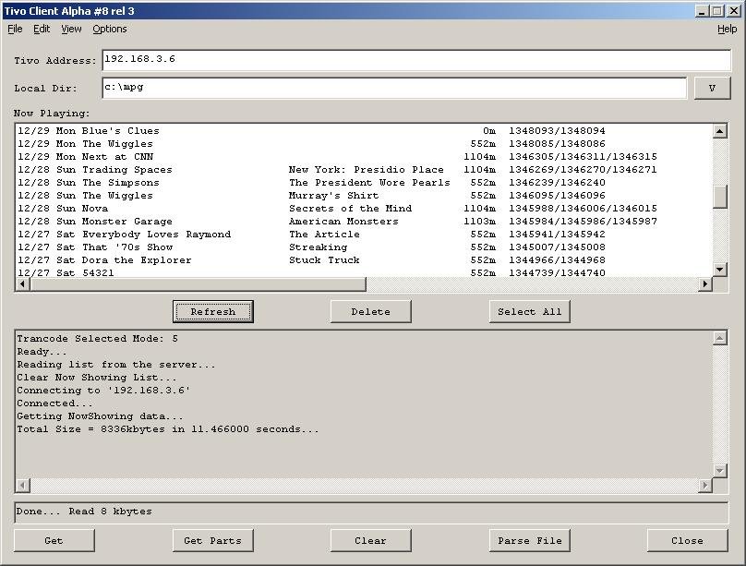
Task: Click 'Total Size = 8336kbytes' log line
Action: (x=167, y=429)
